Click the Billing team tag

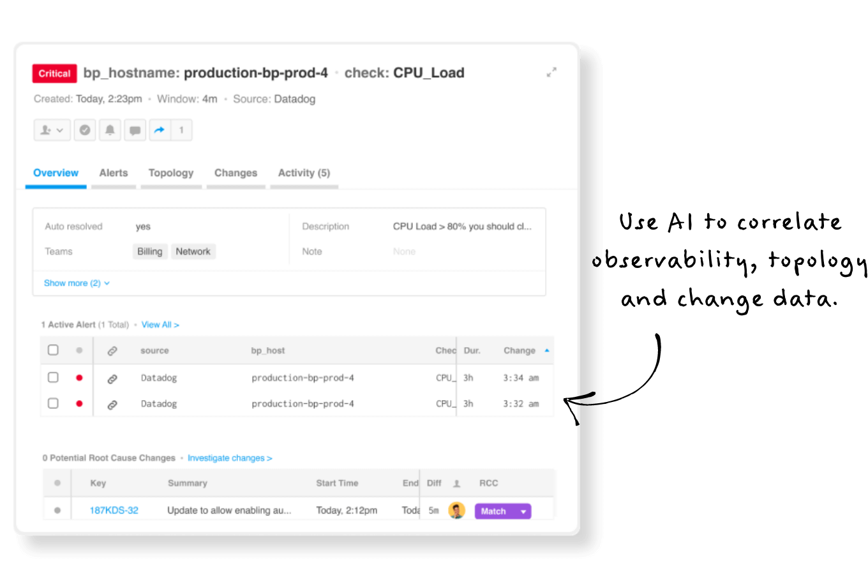point(150,251)
